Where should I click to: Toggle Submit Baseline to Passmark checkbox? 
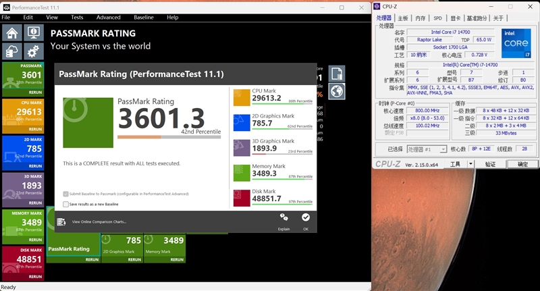coord(65,194)
